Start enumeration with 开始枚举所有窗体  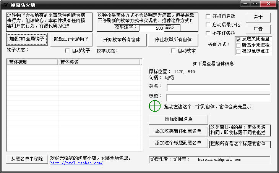point(122,39)
